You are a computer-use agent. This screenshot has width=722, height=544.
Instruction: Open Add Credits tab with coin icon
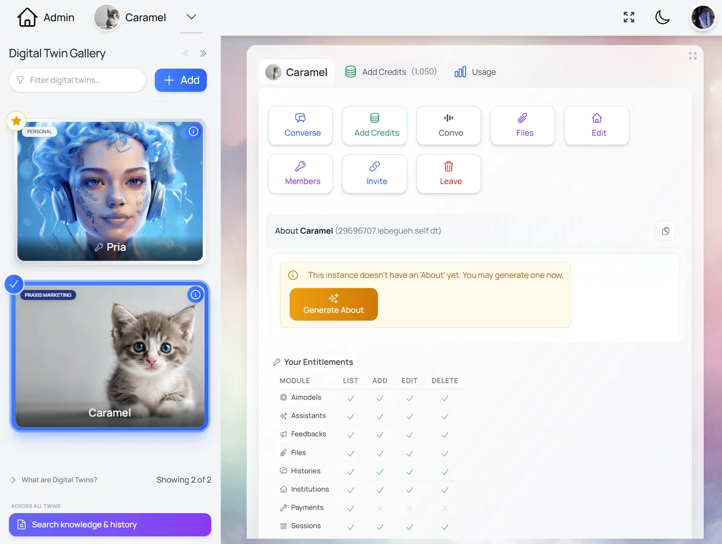(x=391, y=72)
